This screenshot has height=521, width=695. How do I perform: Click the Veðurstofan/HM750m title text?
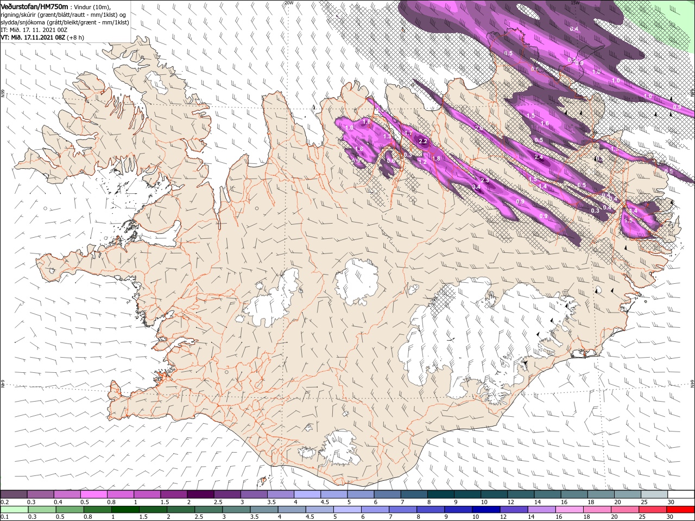(x=35, y=6)
